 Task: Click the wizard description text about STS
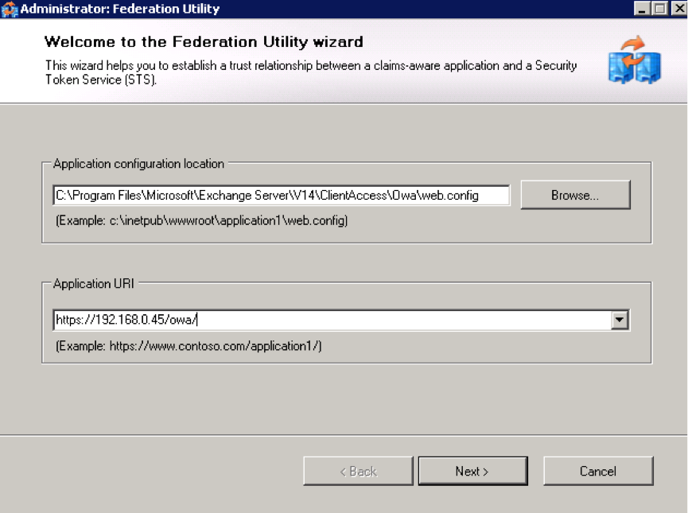coord(311,72)
